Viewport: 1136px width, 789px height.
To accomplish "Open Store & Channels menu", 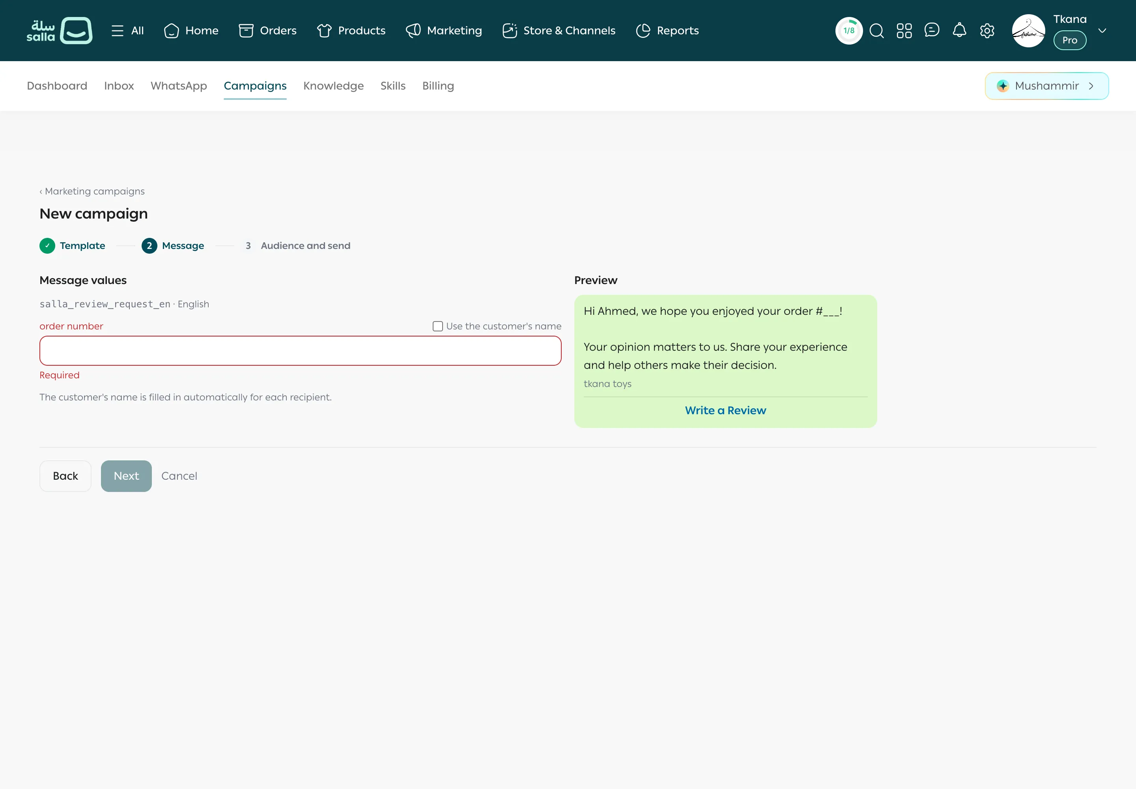I will [x=559, y=31].
